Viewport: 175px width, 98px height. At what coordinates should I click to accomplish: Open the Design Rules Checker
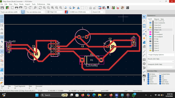117,8
